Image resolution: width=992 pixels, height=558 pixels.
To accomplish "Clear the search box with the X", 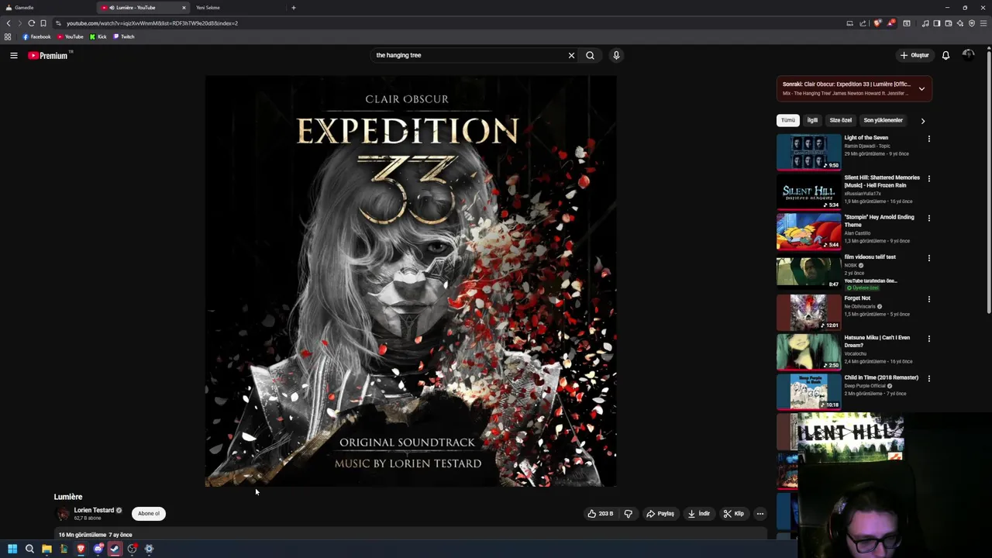I will click(x=571, y=55).
